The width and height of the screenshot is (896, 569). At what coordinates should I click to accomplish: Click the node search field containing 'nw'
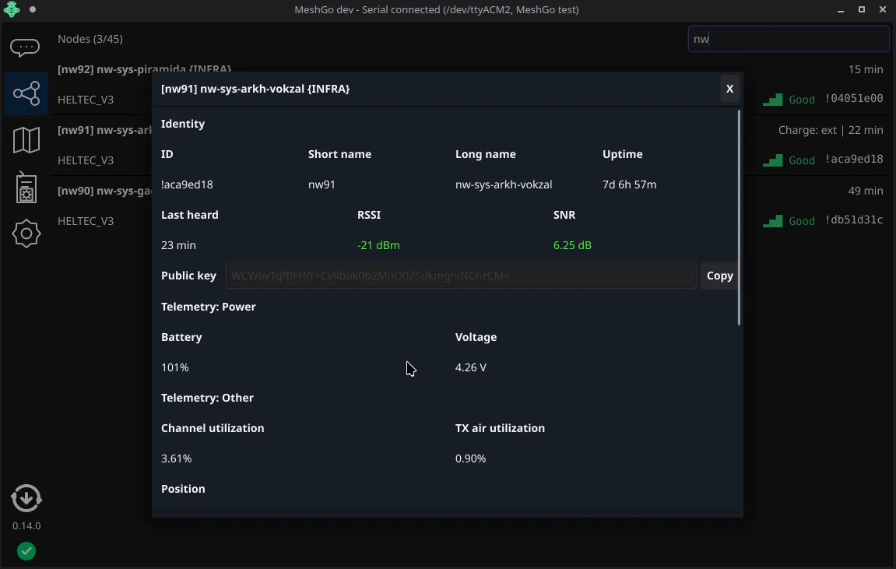(x=789, y=39)
